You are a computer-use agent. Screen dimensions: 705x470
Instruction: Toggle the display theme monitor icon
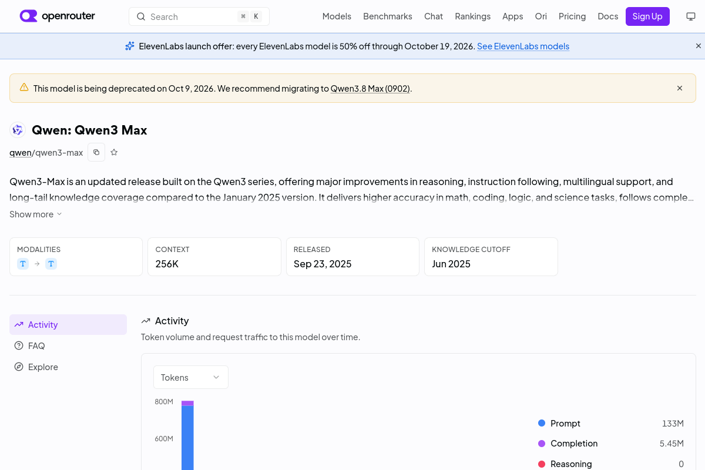pyautogui.click(x=691, y=16)
